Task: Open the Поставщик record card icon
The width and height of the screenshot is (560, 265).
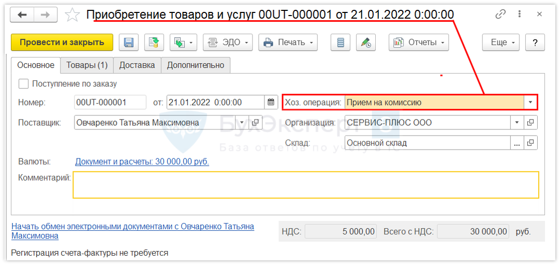Action: [255, 123]
